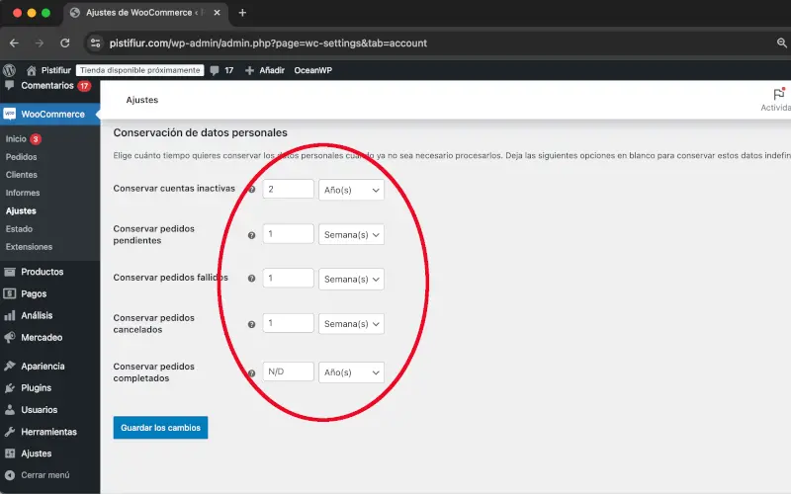Open the Pedidos submenu item

(x=21, y=157)
